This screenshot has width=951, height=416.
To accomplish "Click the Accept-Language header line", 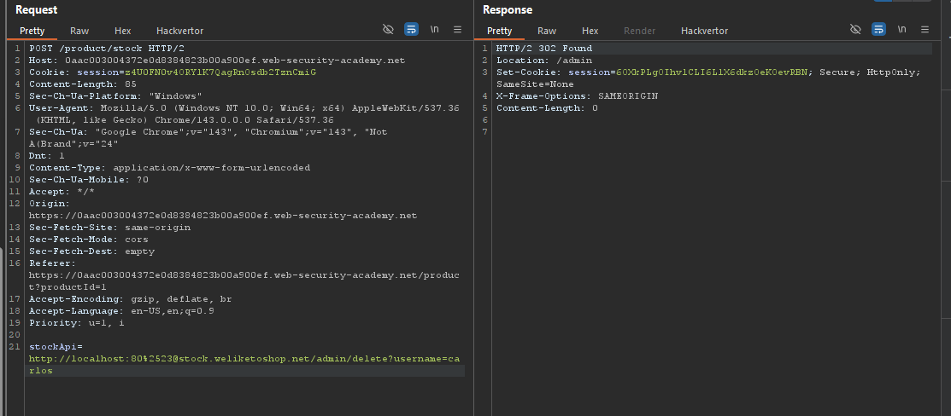I will click(x=121, y=311).
